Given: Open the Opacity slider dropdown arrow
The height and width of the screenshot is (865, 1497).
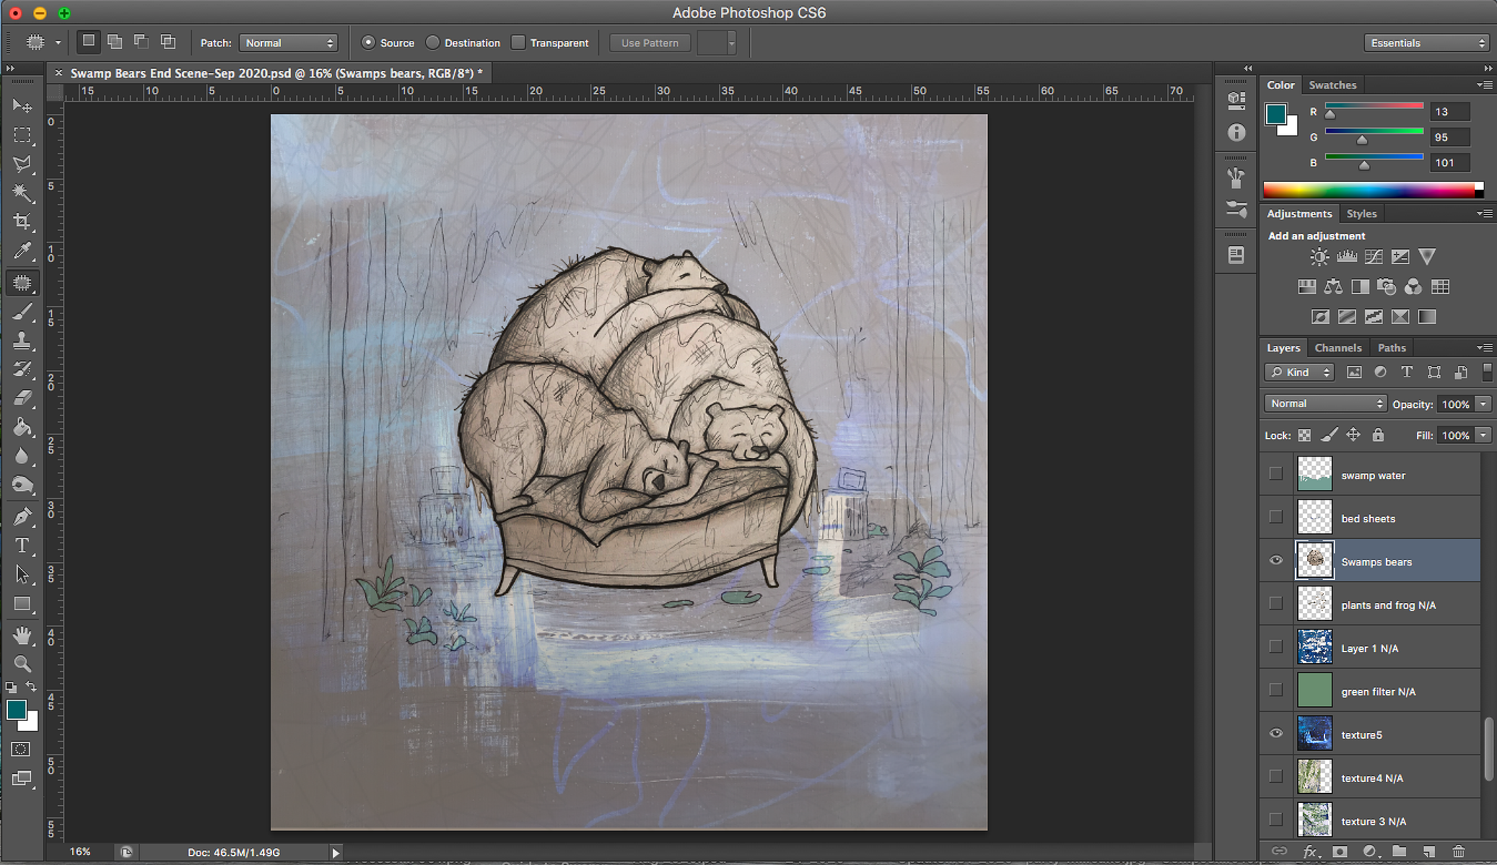Looking at the screenshot, I should 1483,404.
